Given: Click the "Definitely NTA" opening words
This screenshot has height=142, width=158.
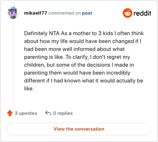Looking at the screenshot, I should [x=42, y=33].
